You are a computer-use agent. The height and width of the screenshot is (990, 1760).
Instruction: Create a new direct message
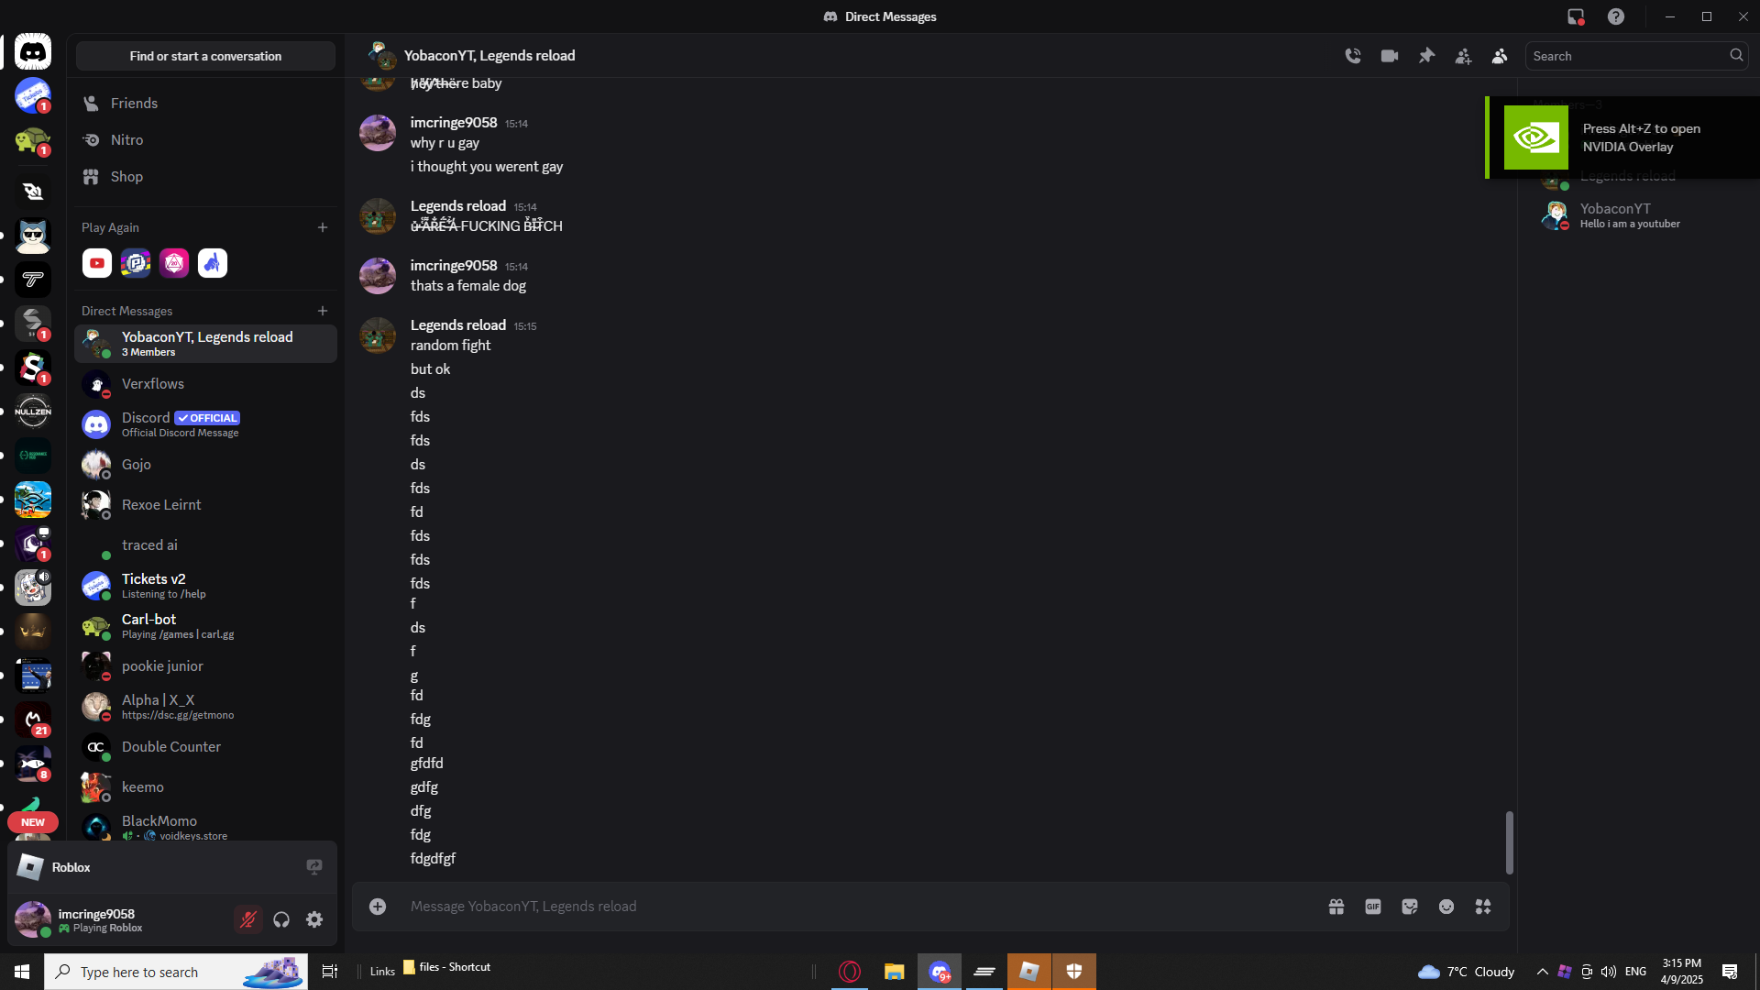point(323,312)
